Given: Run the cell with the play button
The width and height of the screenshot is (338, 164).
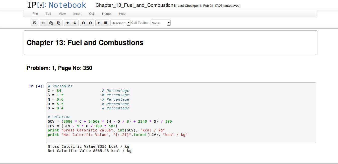Looking at the screenshot, I should click(99, 23).
